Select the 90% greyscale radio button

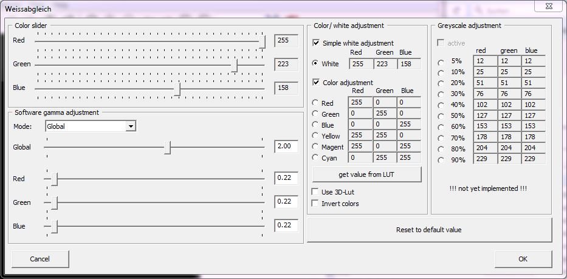coord(441,160)
